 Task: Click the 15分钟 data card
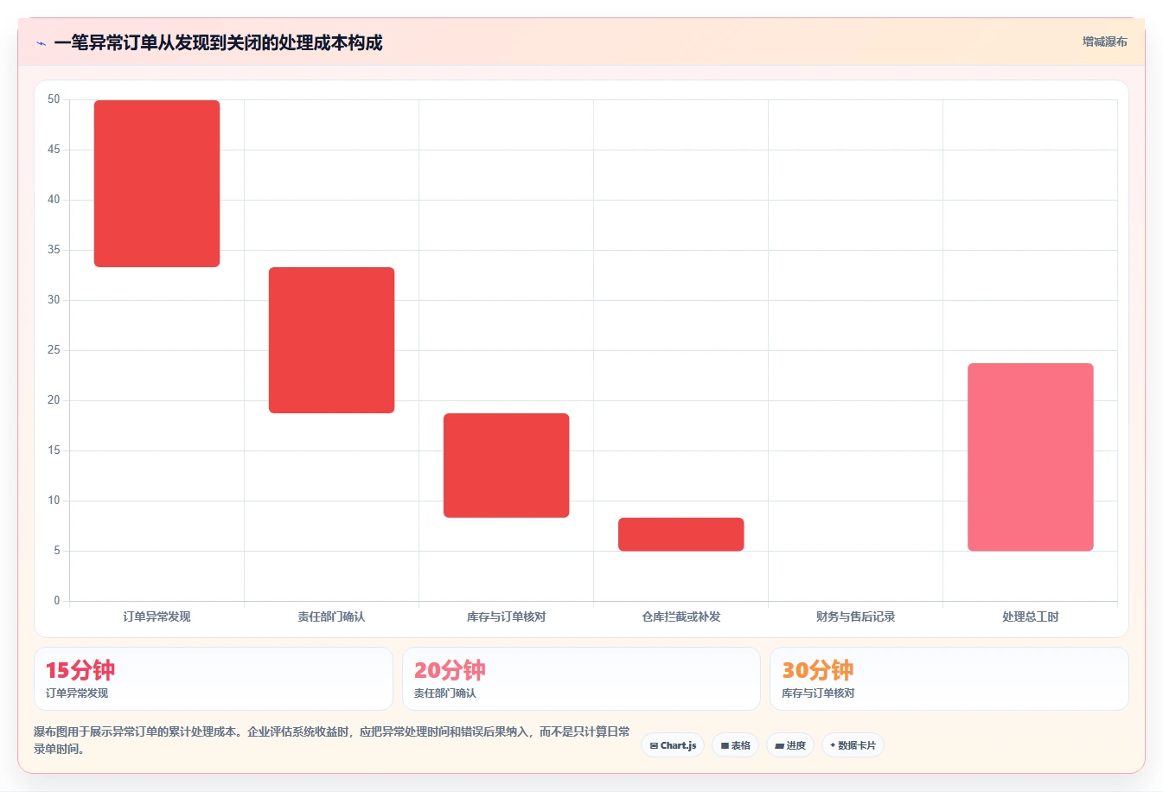[x=214, y=679]
